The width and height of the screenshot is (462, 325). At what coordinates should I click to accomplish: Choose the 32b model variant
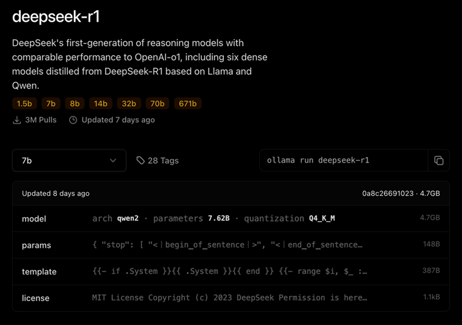pos(129,103)
